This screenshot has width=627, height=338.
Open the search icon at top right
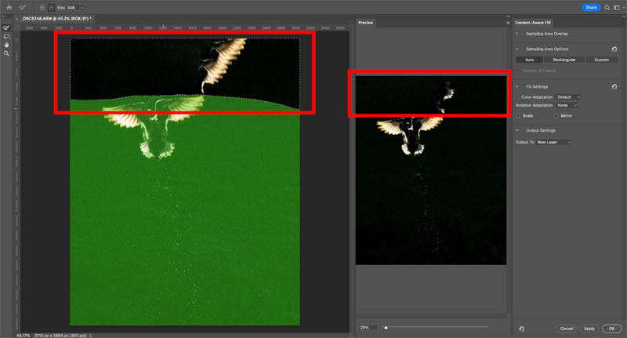[x=607, y=7]
